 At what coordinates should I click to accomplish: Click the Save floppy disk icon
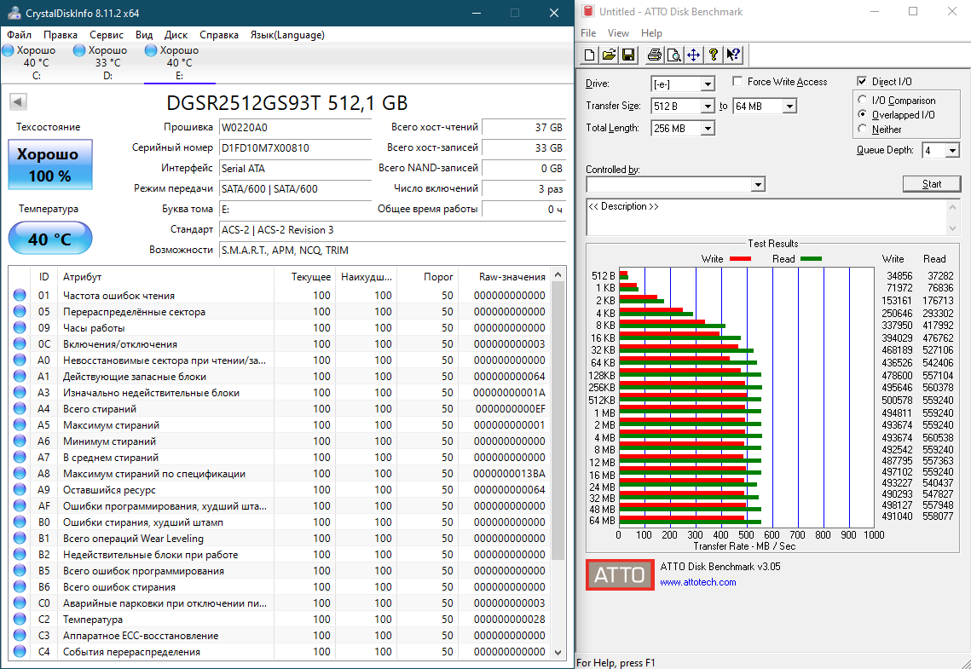click(628, 55)
